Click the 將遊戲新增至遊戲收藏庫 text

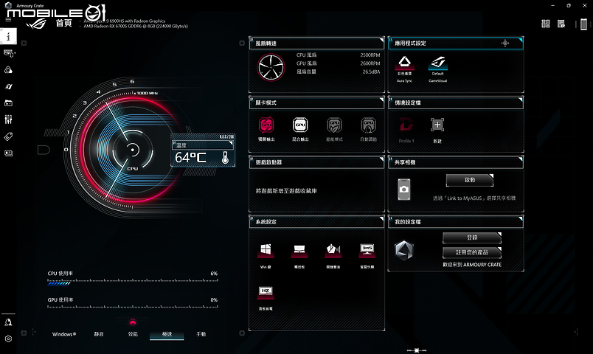286,191
